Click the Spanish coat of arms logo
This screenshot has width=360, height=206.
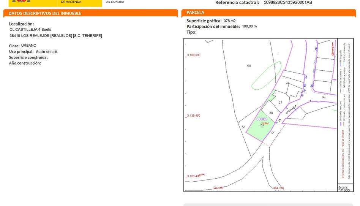tap(19, 2)
